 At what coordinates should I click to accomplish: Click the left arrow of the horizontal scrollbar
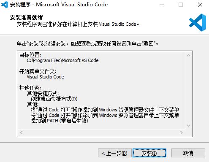(x=21, y=132)
